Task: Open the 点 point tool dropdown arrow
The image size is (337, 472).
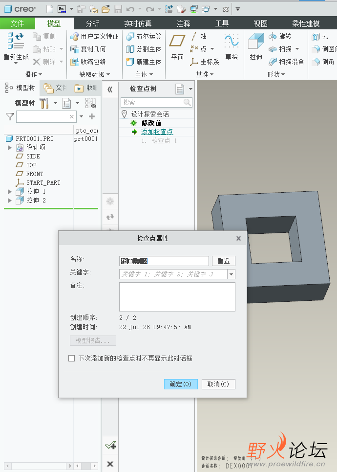Action: 212,49
